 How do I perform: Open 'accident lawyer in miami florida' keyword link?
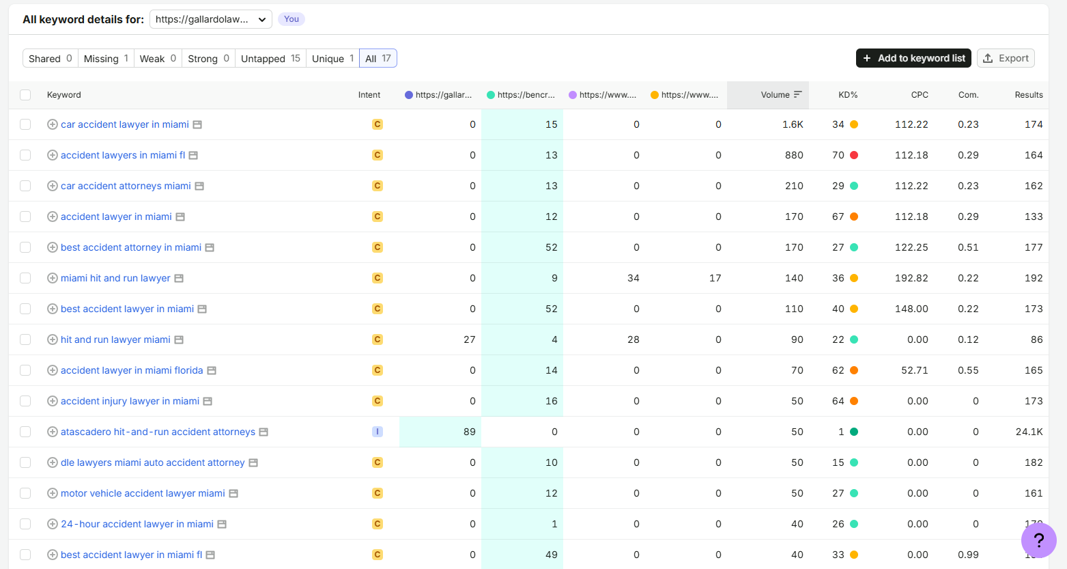(x=132, y=370)
